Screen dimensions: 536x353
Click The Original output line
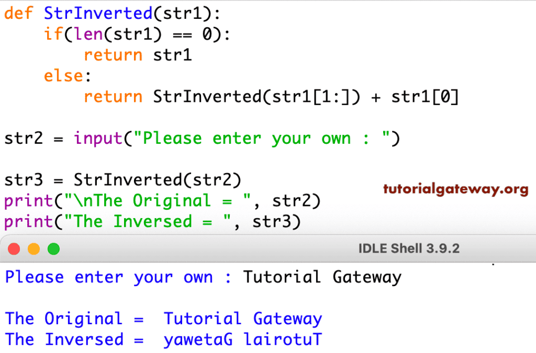click(x=162, y=318)
